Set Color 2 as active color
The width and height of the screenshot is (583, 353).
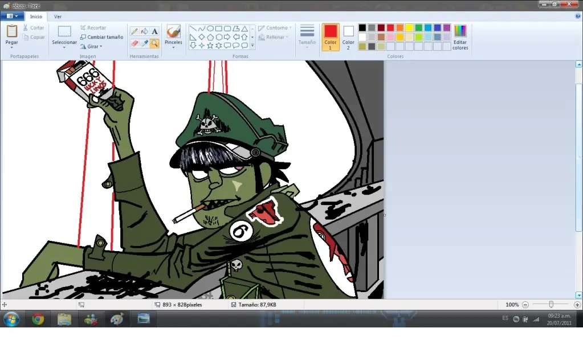coord(348,37)
